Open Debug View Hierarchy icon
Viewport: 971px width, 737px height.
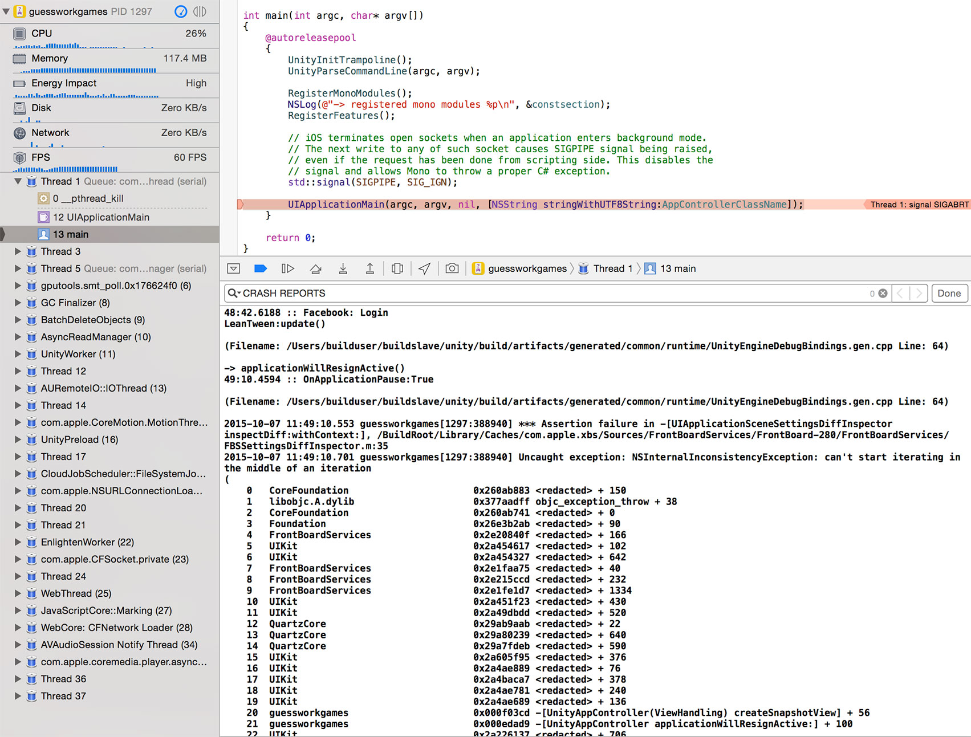point(397,268)
